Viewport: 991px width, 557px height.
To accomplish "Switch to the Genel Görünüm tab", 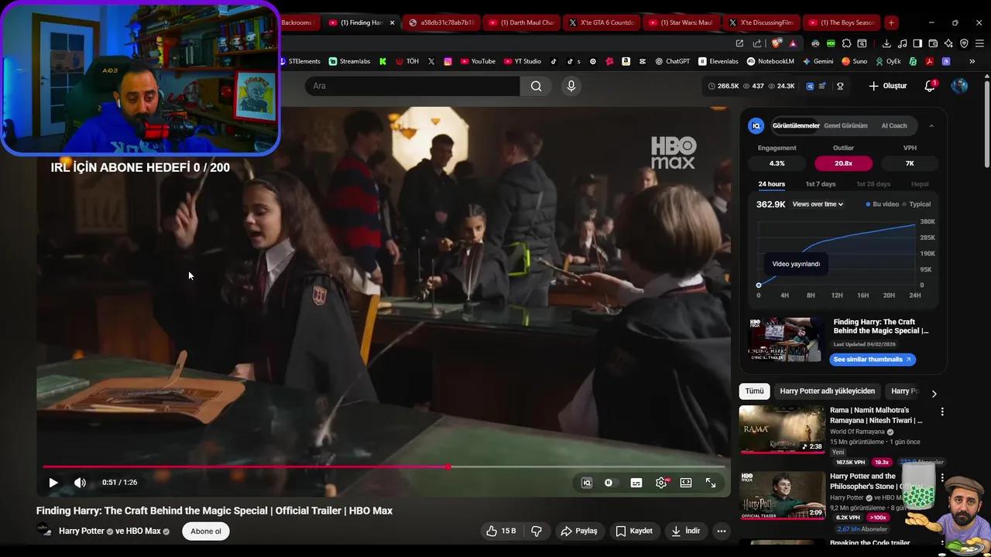I will click(x=845, y=125).
